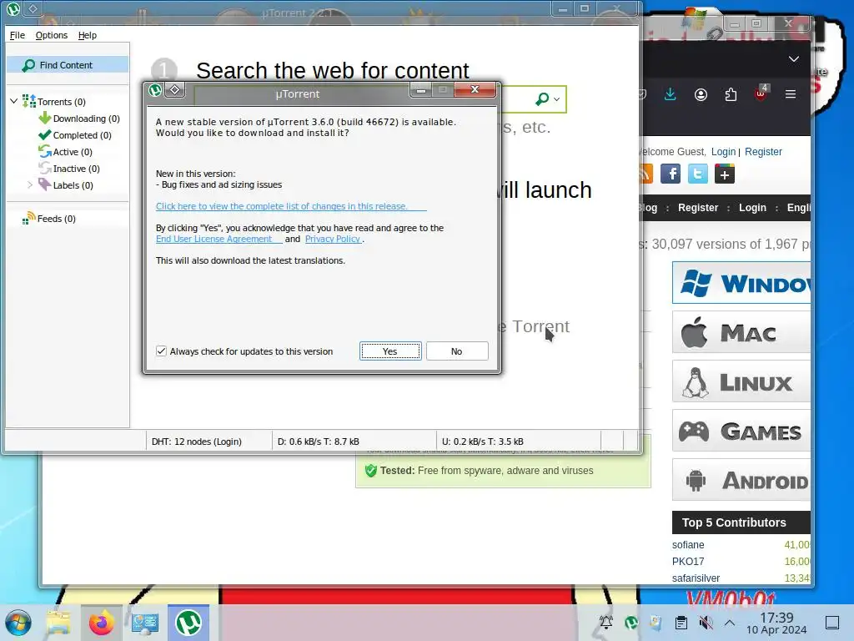Click the upload speed status U: 0.2 kB/s

[x=483, y=442]
